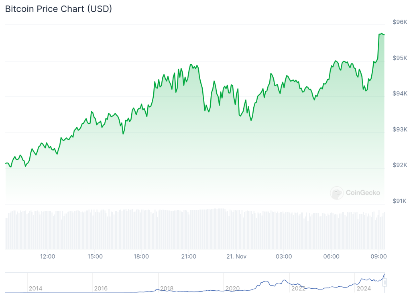Click the CoinGecko gecko logo watermark
This screenshot has width=411, height=300.
(336, 193)
